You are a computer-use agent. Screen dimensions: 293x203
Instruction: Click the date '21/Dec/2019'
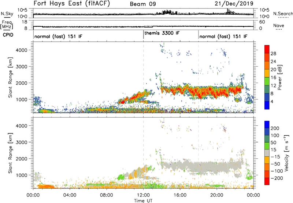(x=234, y=3)
